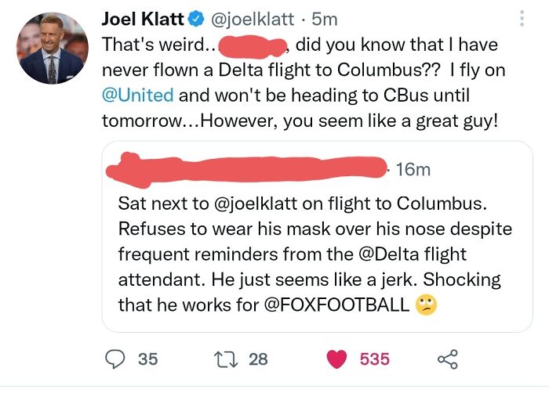Click the unsure face emoji in quote
This screenshot has height=393, width=549.
425,305
